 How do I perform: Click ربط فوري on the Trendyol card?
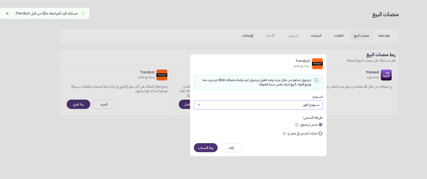click(78, 104)
